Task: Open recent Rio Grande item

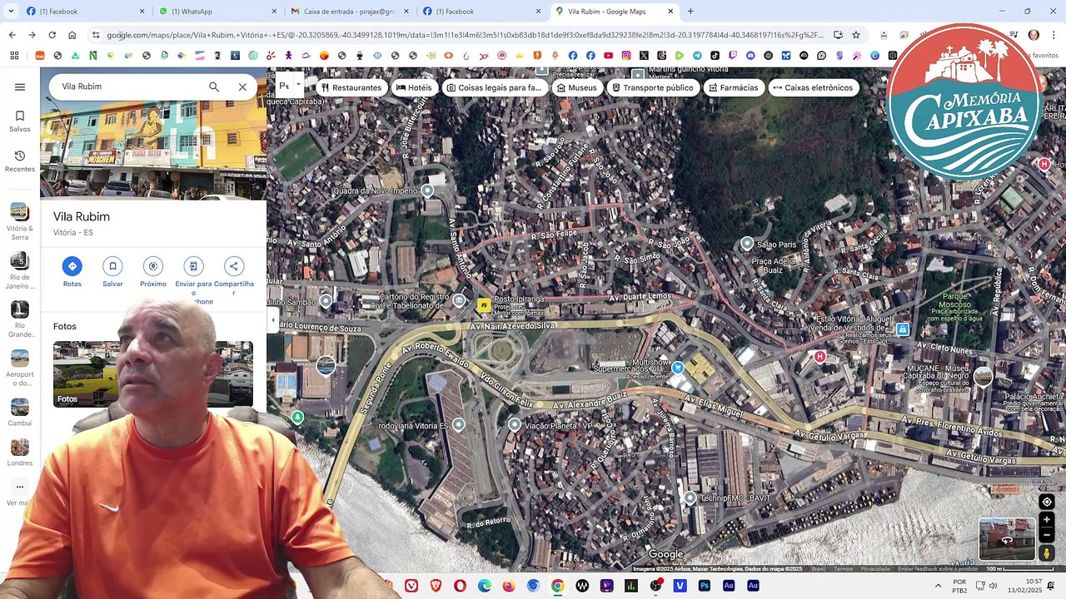Action: 20,319
